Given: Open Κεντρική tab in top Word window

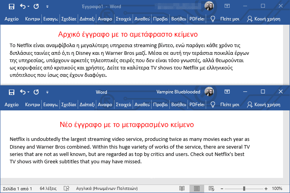Looking at the screenshot, I should [x=32, y=19].
